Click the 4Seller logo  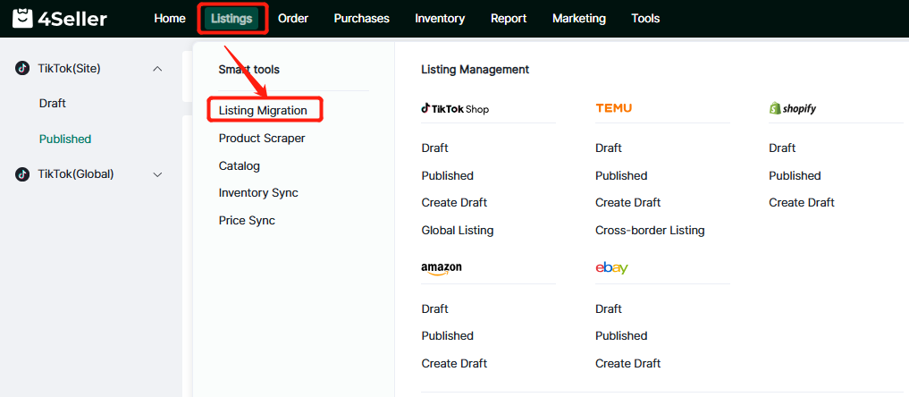[x=60, y=18]
